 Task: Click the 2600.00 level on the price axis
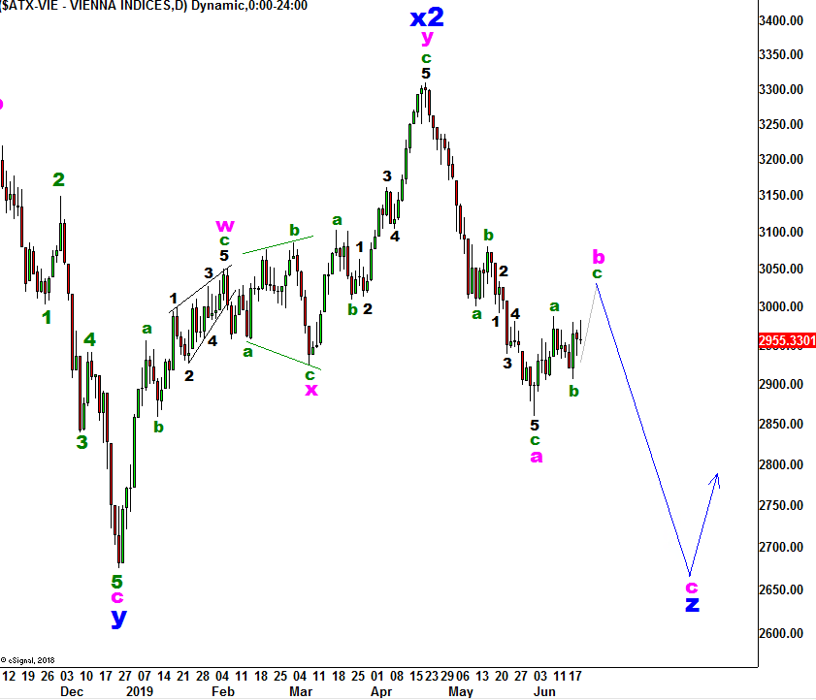[x=786, y=633]
